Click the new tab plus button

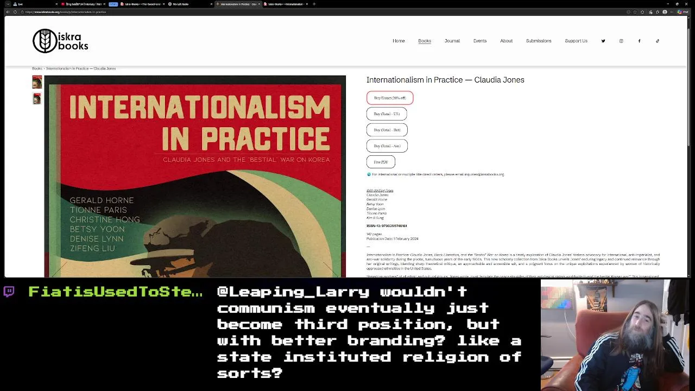(x=314, y=4)
